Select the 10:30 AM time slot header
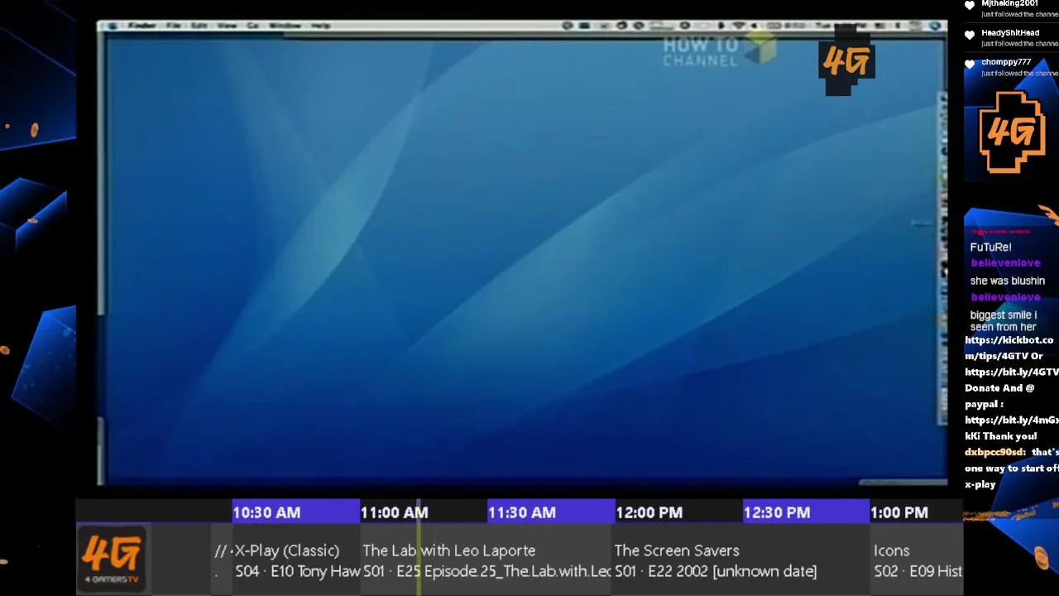The height and width of the screenshot is (596, 1059). click(x=295, y=512)
